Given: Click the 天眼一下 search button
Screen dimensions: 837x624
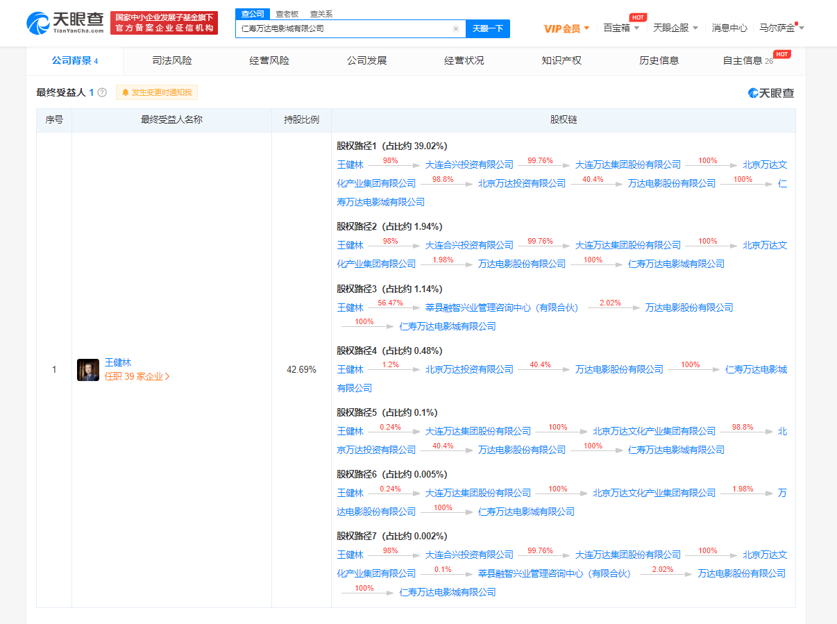Looking at the screenshot, I should [488, 28].
